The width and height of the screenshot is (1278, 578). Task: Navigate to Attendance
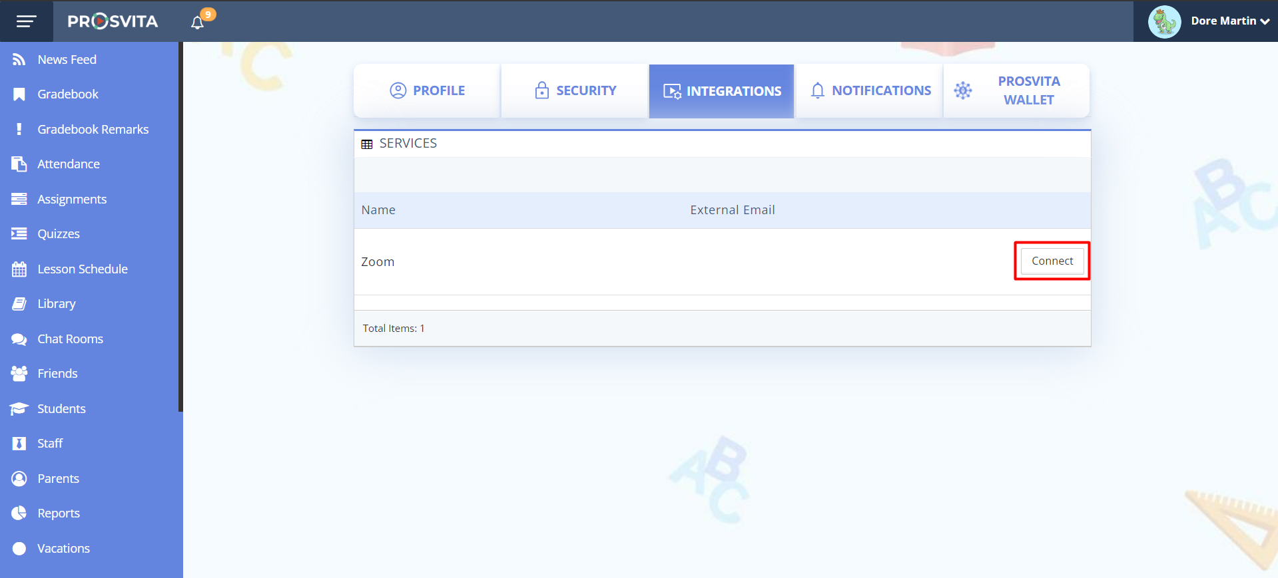69,164
